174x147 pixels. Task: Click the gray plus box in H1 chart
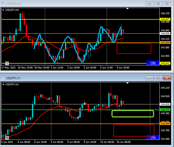[x=7, y=138]
